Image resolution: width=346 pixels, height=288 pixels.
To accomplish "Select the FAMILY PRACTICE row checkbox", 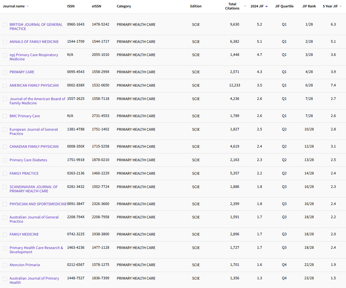I will 5,173.
